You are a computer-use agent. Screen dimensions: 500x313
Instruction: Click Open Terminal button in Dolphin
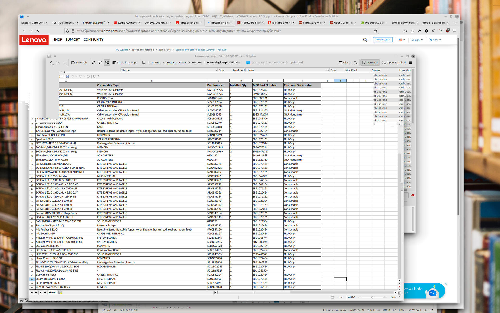pyautogui.click(x=394, y=63)
